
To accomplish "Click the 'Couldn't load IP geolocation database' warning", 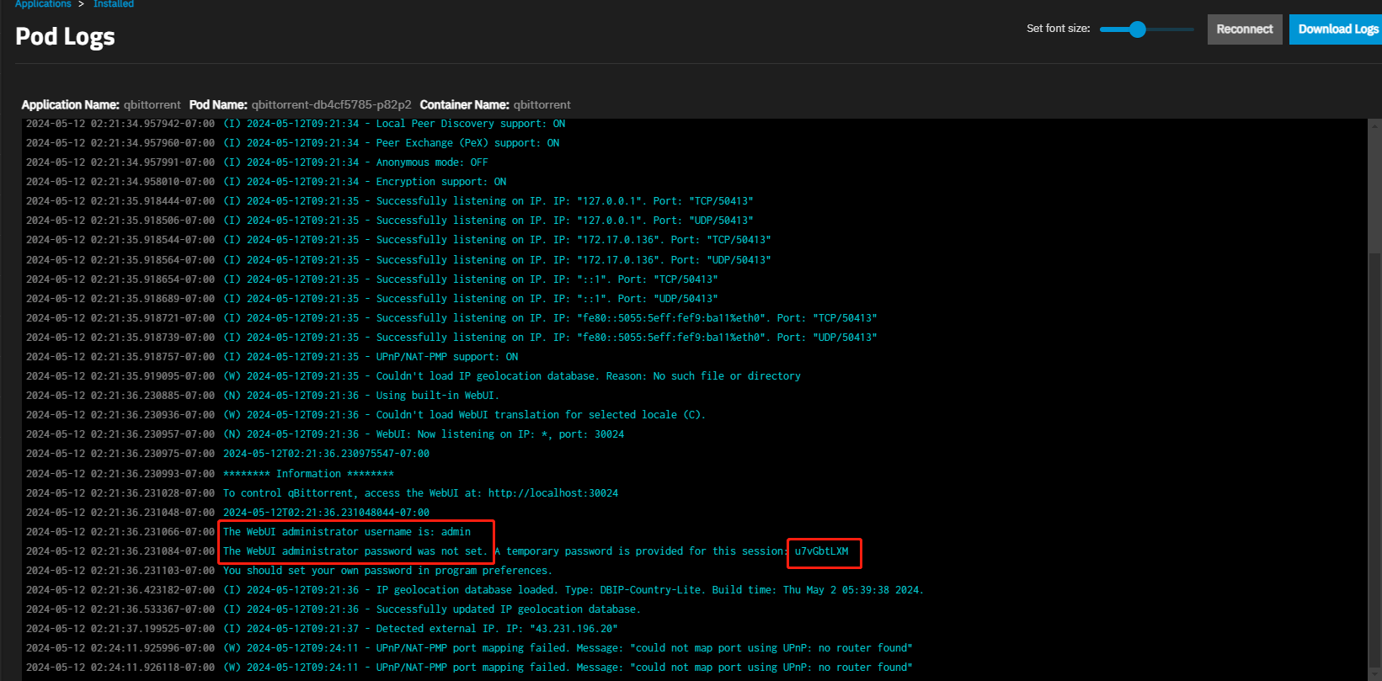I will (414, 376).
